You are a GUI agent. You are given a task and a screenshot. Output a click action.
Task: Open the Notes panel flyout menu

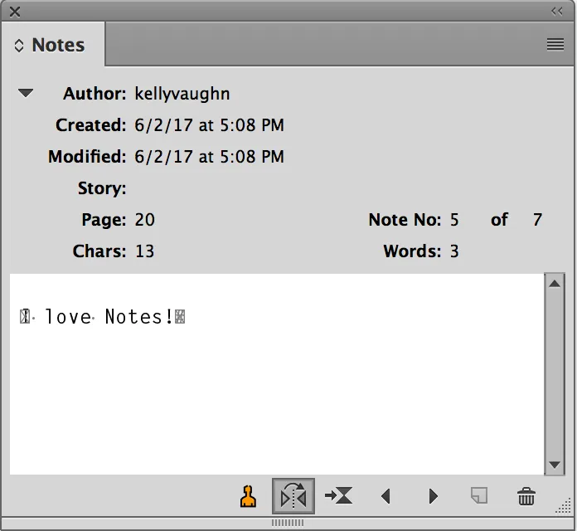coord(555,45)
